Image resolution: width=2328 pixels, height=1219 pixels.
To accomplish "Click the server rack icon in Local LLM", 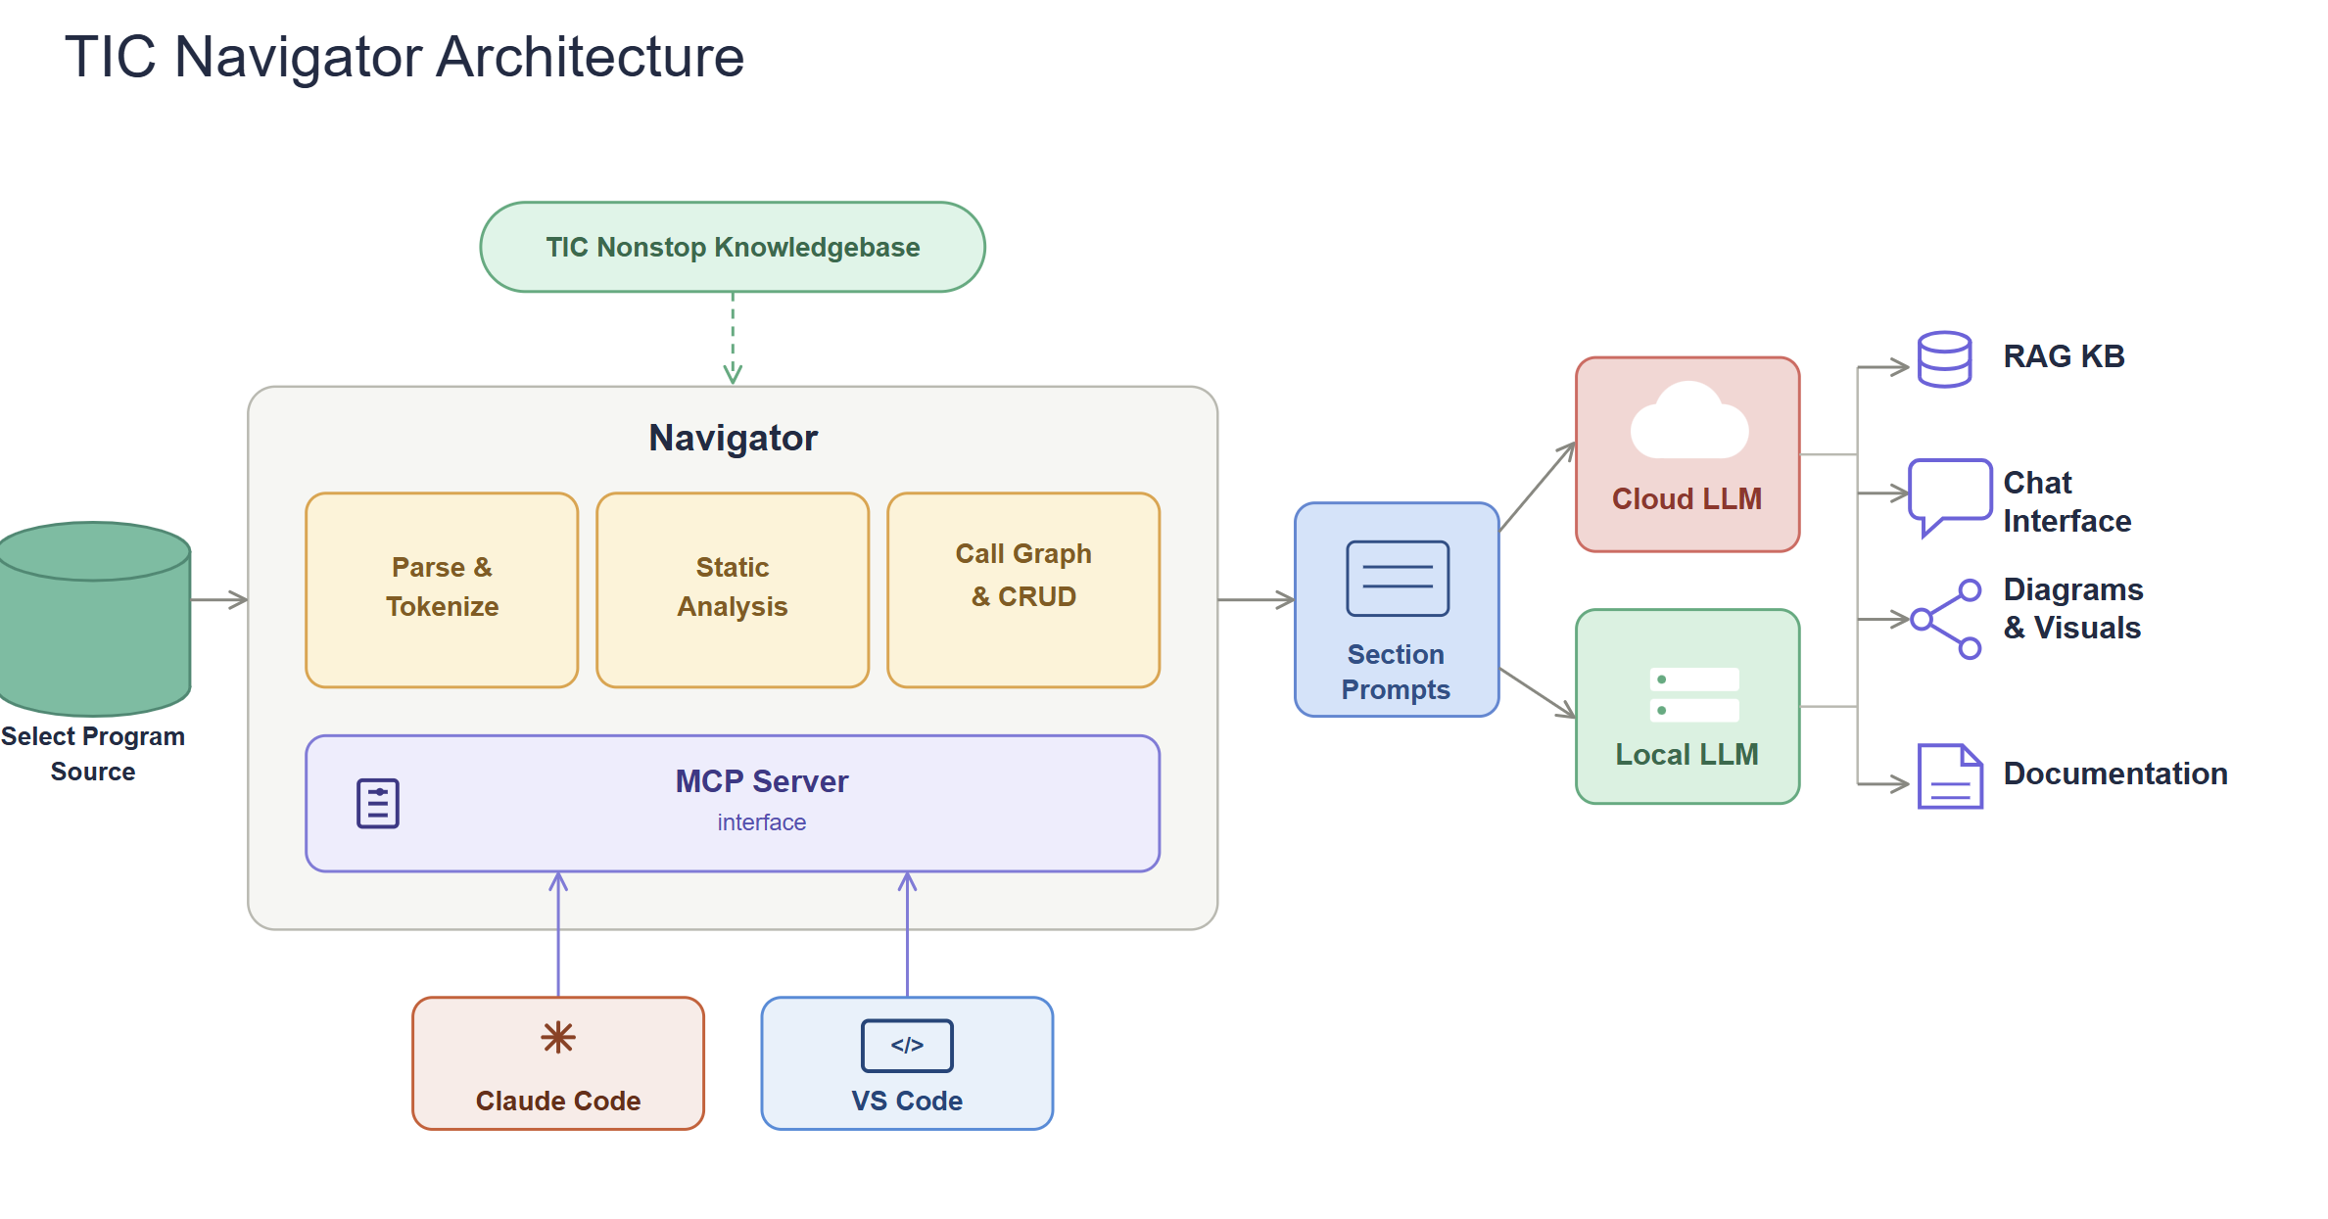I will (x=1694, y=694).
